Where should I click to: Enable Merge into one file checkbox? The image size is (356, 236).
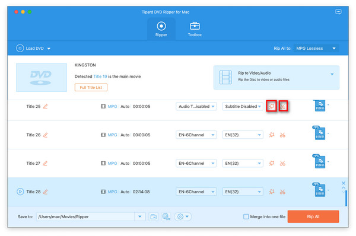(246, 216)
